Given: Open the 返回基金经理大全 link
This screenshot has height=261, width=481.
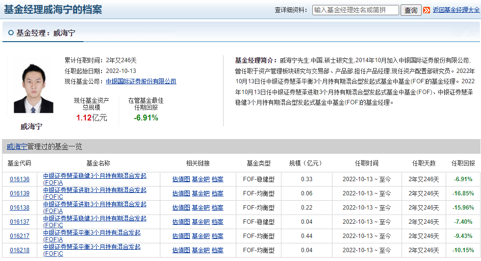Looking at the screenshot, I should tap(456, 10).
